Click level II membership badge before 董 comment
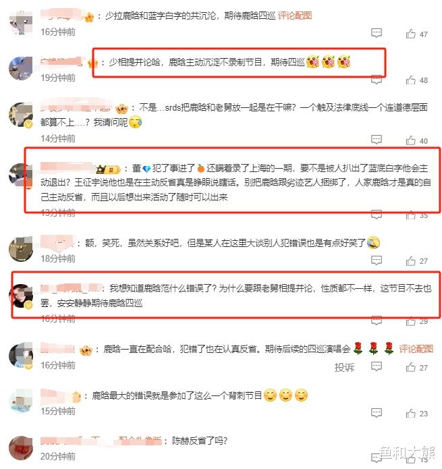The width and height of the screenshot is (442, 469). click(x=108, y=169)
